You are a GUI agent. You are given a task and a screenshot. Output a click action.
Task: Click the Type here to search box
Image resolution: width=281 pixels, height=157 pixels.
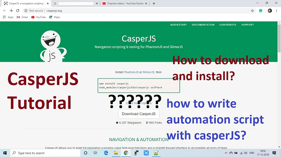coord(45,153)
